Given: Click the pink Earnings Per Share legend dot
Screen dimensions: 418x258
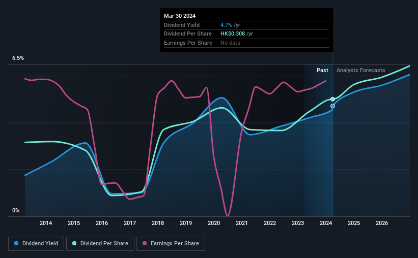Looking at the screenshot, I should [145, 243].
